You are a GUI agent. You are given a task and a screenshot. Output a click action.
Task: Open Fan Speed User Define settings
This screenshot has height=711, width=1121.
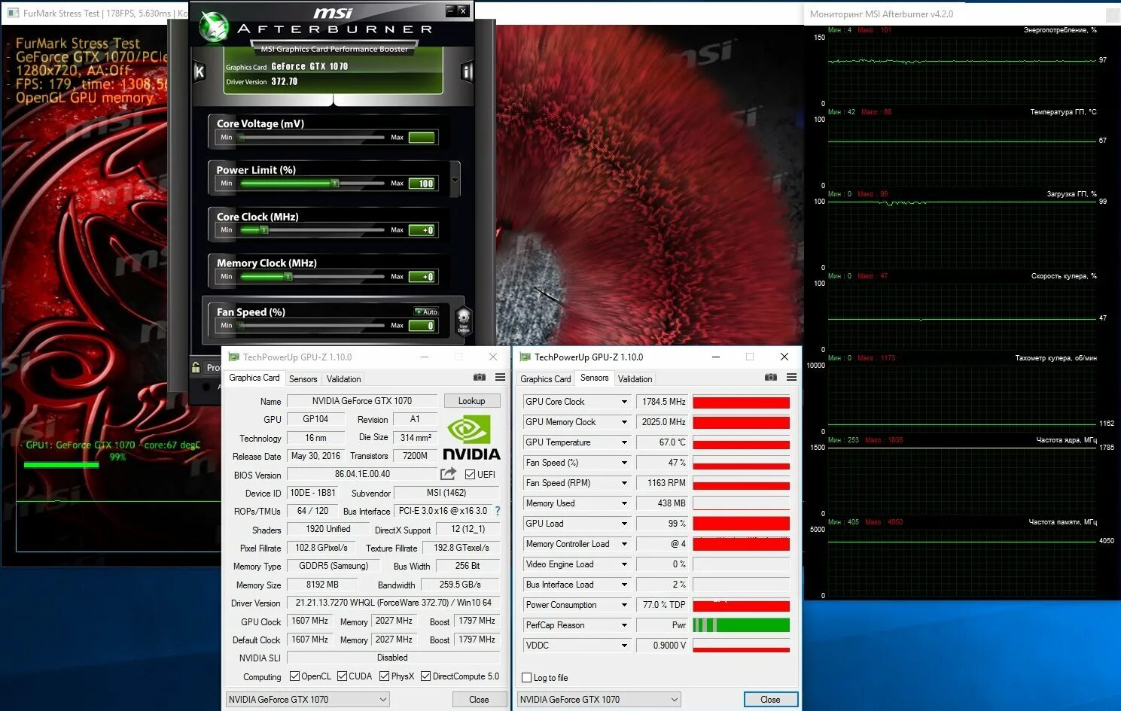point(464,321)
